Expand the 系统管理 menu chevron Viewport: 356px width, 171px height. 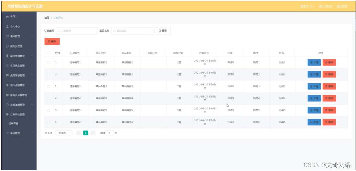32,133
